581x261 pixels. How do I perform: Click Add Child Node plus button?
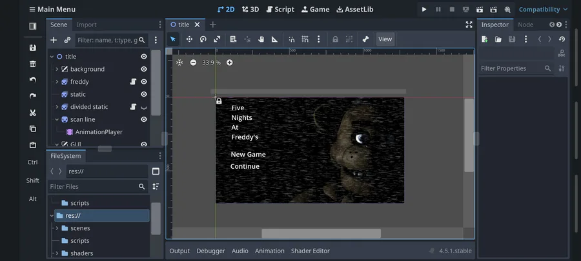pos(54,40)
